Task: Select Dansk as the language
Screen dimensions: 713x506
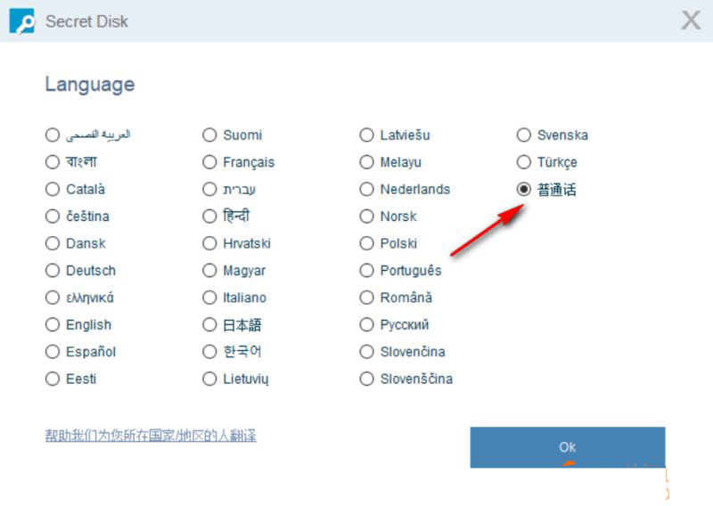Action: click(x=53, y=243)
